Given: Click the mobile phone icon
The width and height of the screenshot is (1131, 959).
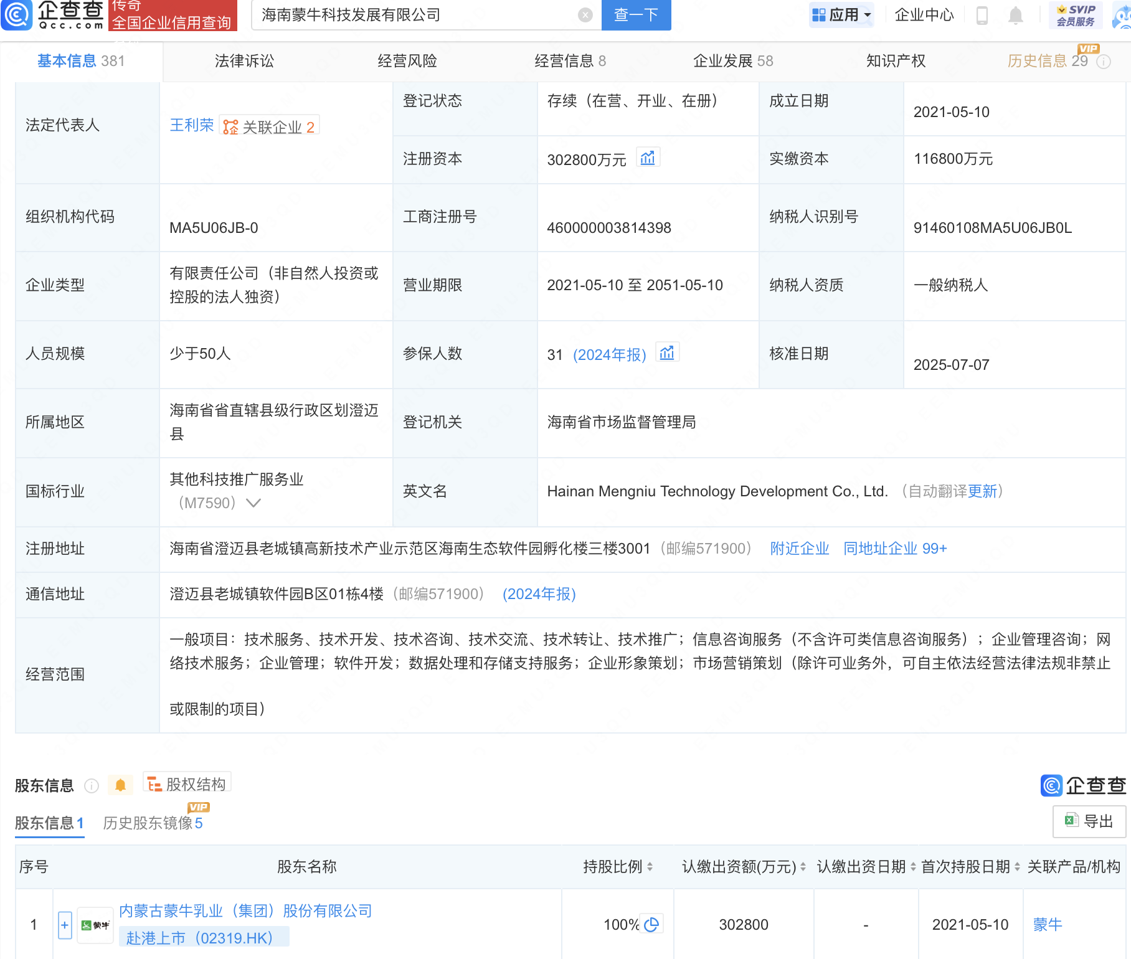Looking at the screenshot, I should coord(982,15).
